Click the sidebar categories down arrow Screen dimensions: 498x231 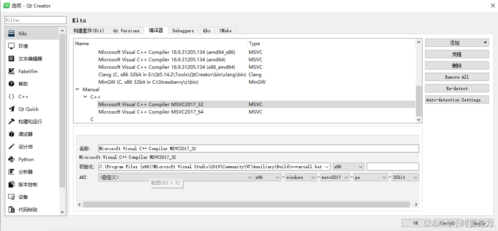point(62,212)
